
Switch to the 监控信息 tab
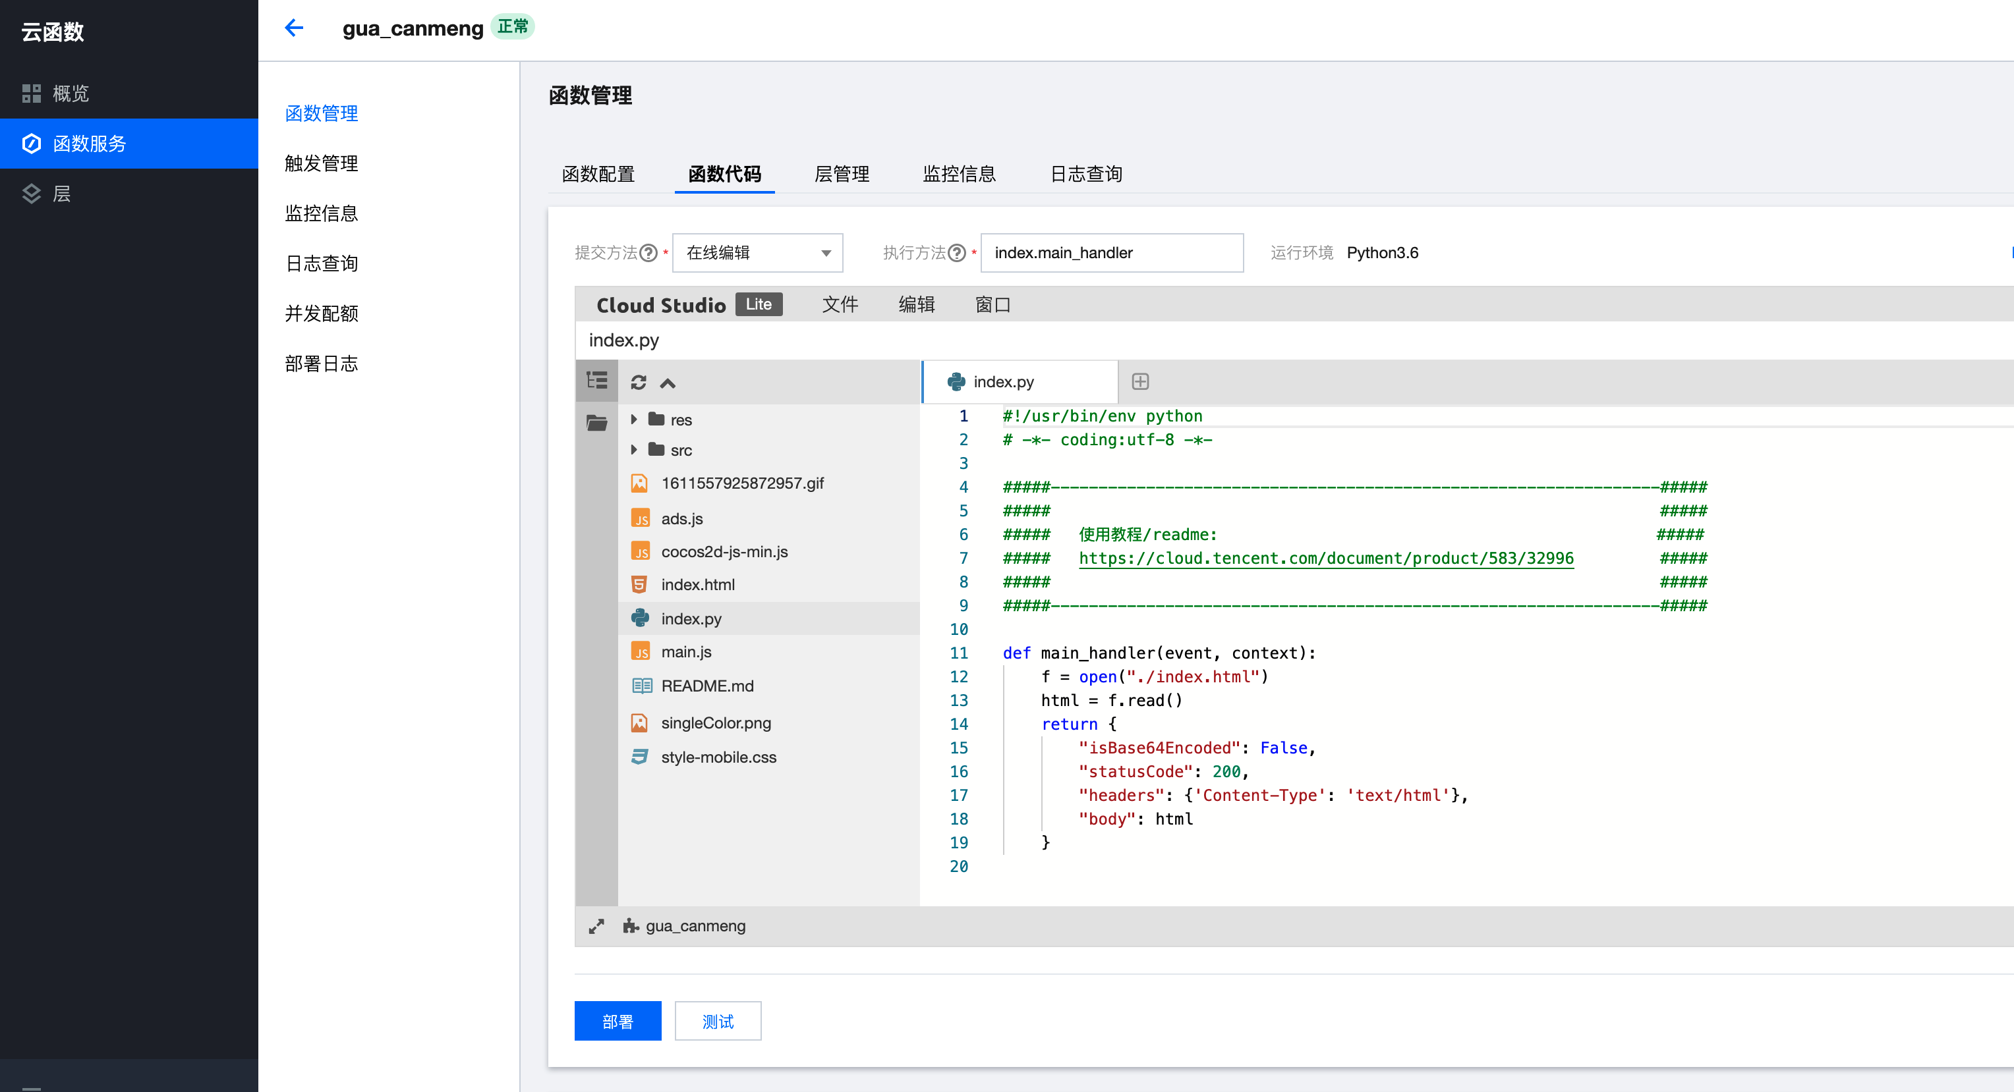(x=960, y=173)
